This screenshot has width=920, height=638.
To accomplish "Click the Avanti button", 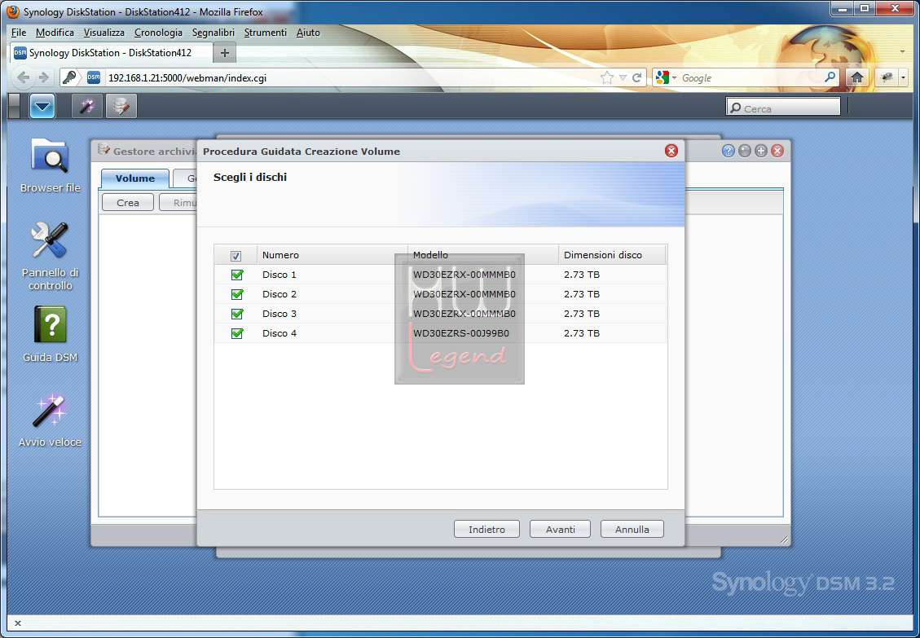I will [x=560, y=530].
